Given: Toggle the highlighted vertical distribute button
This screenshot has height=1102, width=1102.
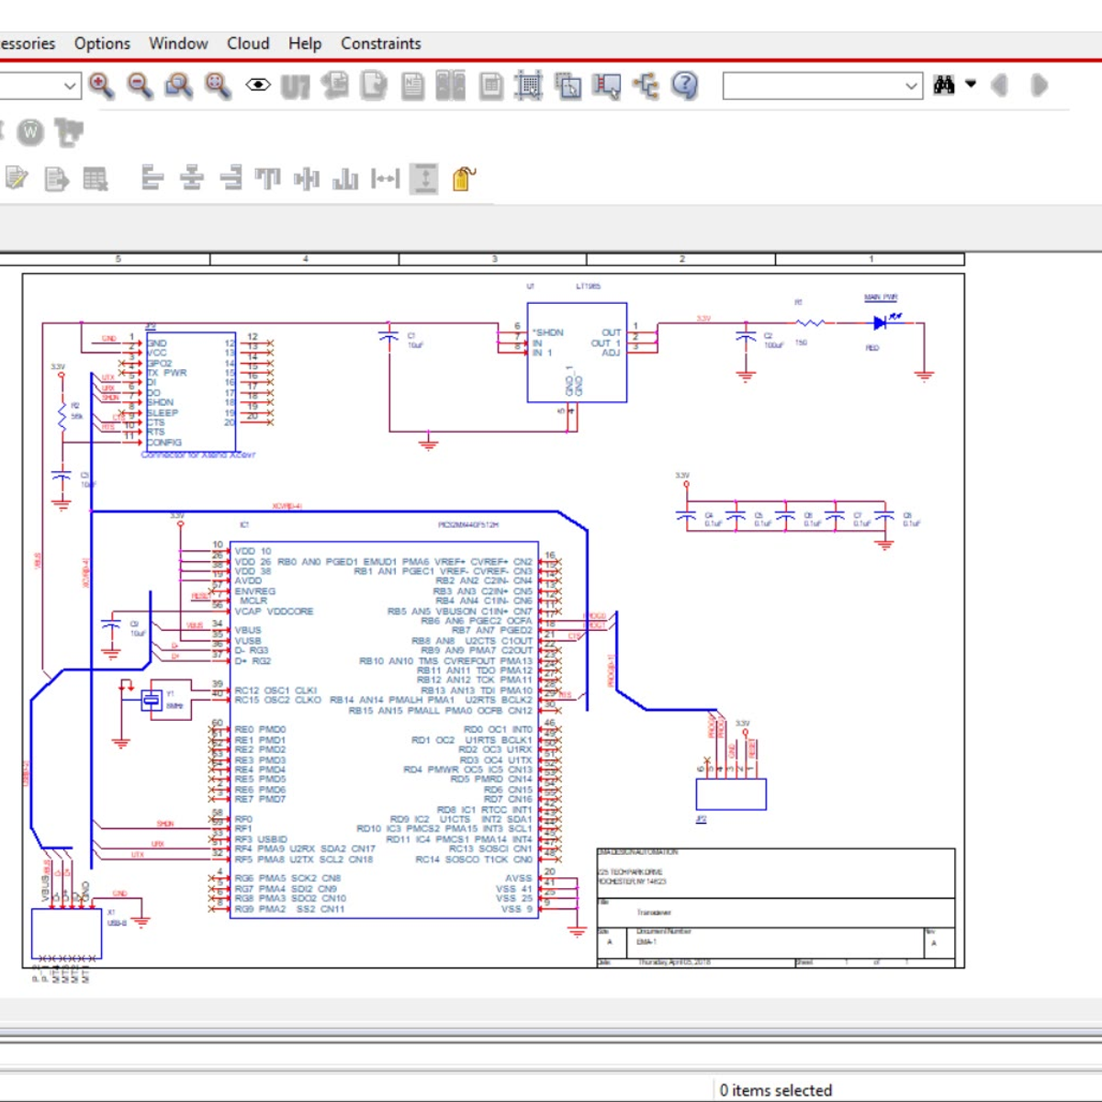Looking at the screenshot, I should (x=424, y=178).
